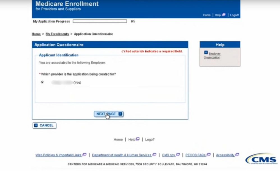280x171 pixels.
Task: Click external icon after Accessibility
Action: [237, 154]
